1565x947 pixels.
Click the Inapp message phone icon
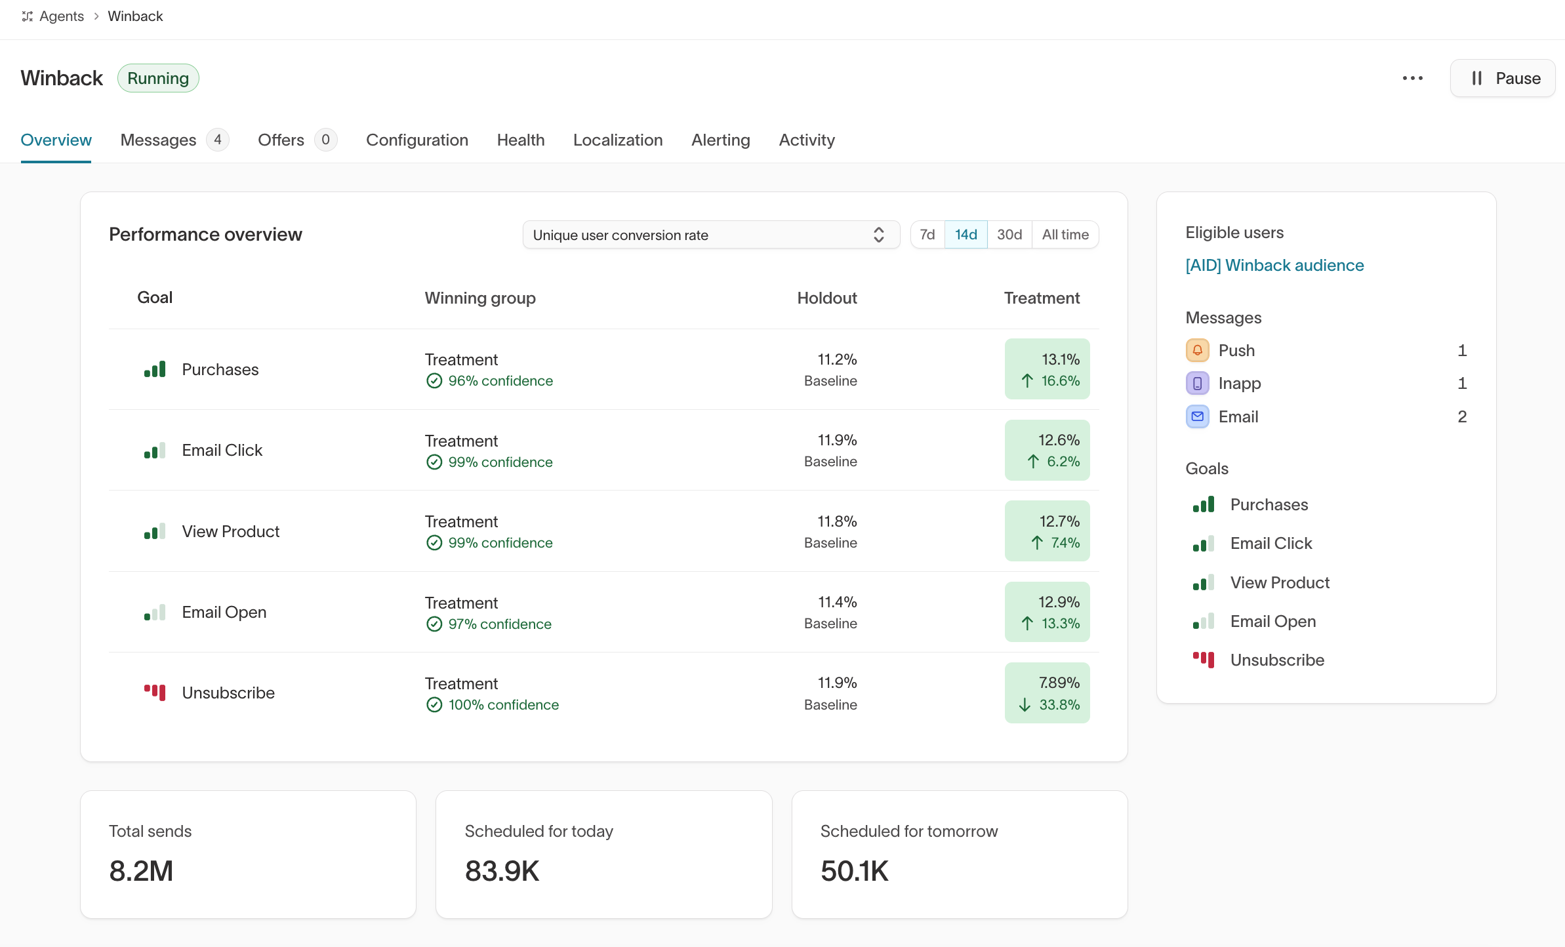[1197, 383]
